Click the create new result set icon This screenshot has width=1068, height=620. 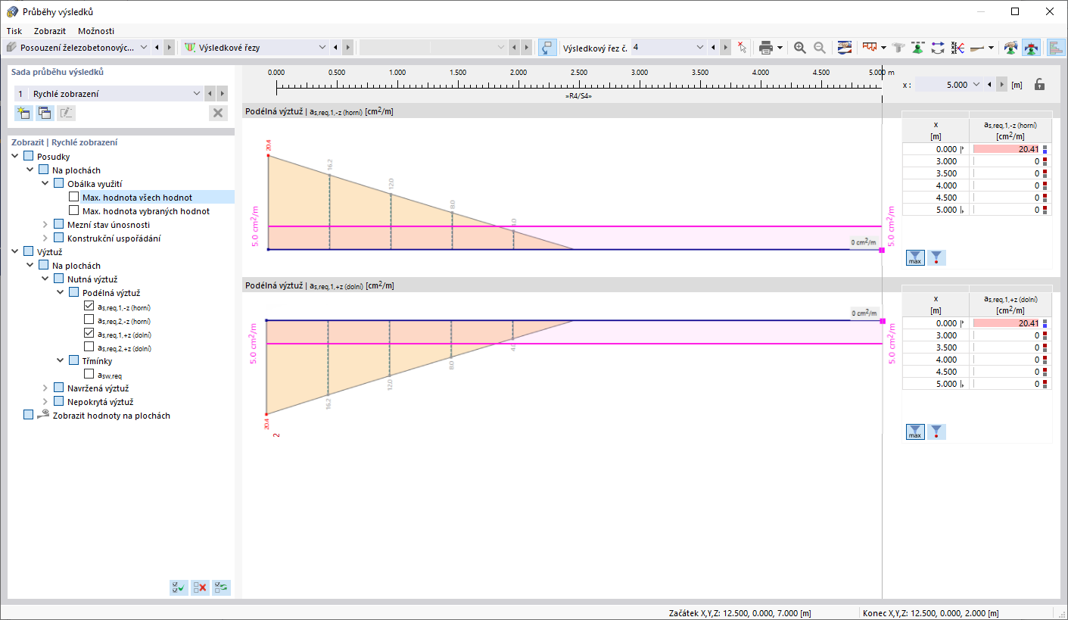(23, 113)
